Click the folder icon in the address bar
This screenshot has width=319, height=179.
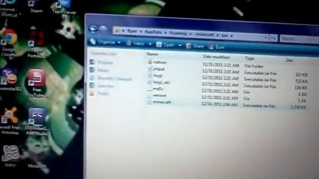[x=117, y=30]
